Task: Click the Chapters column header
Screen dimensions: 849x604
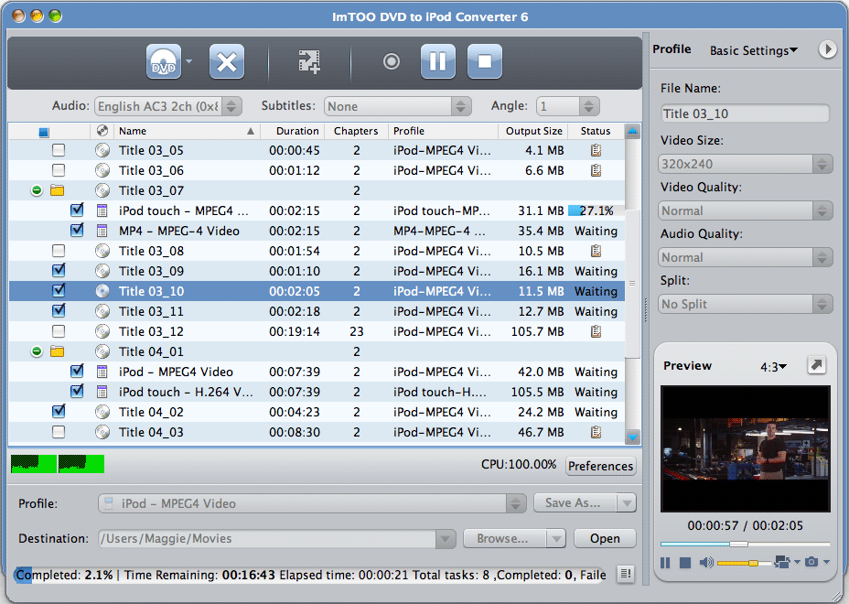Action: click(x=356, y=131)
